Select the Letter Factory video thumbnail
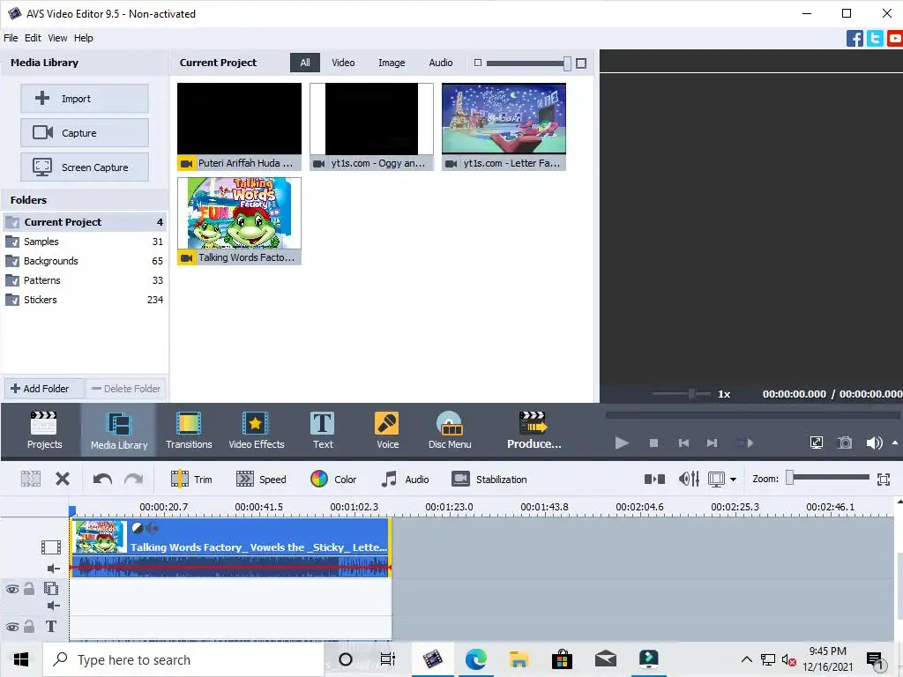 point(504,127)
